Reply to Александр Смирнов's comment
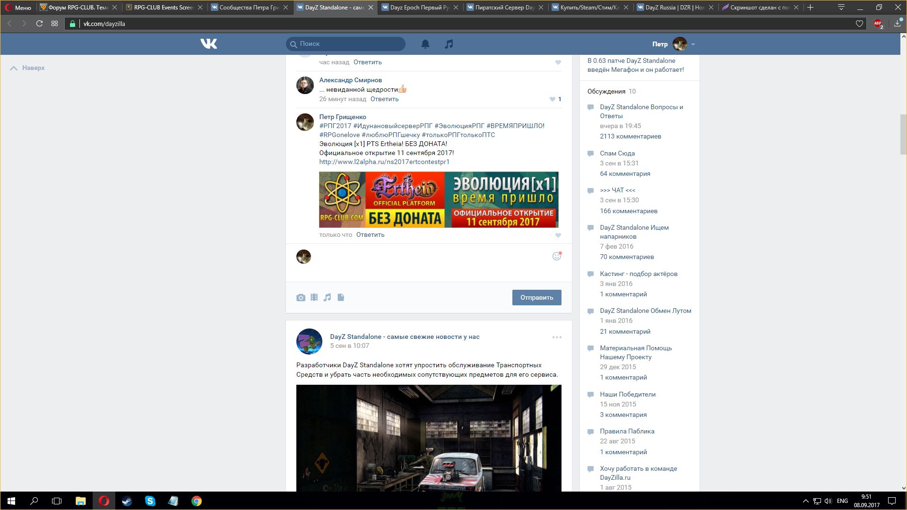This screenshot has width=907, height=510. [384, 99]
